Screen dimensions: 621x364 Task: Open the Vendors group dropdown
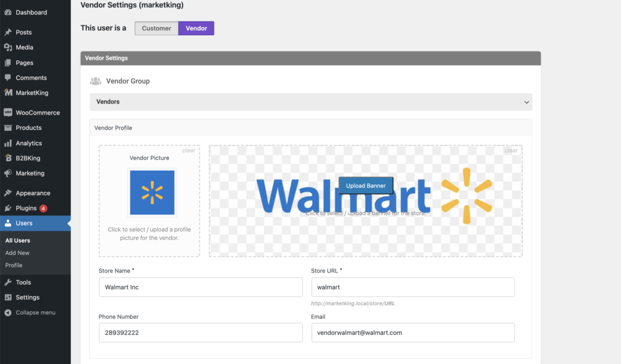coord(311,102)
